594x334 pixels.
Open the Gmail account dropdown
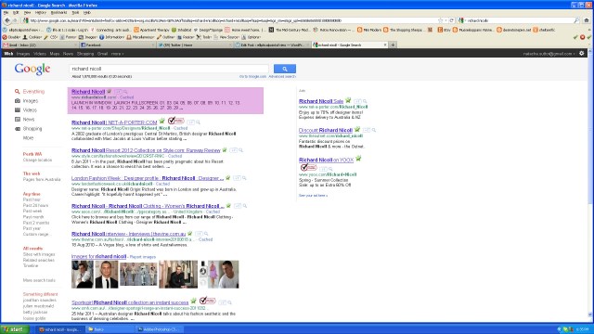tap(549, 54)
